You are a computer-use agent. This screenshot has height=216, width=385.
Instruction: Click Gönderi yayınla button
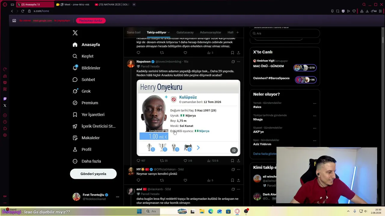93,174
